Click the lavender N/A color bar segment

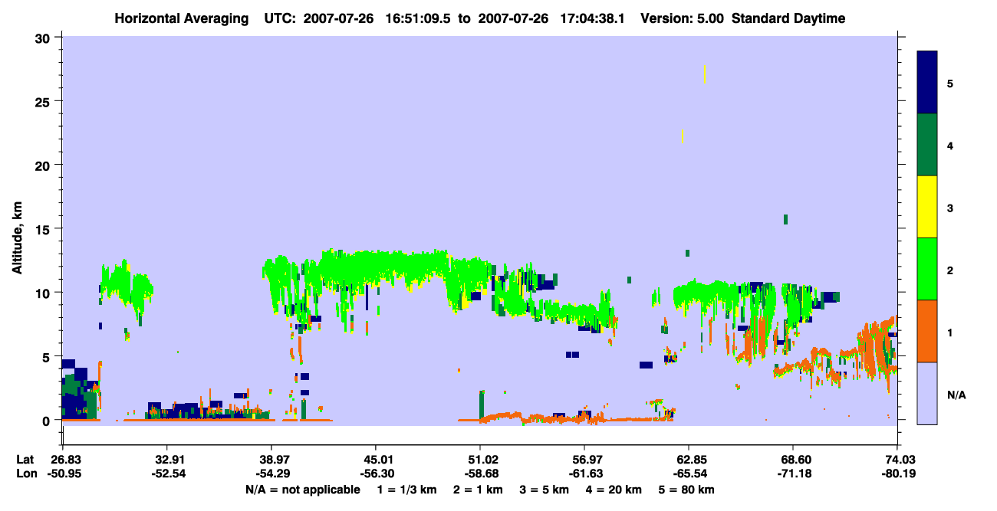pyautogui.click(x=927, y=393)
